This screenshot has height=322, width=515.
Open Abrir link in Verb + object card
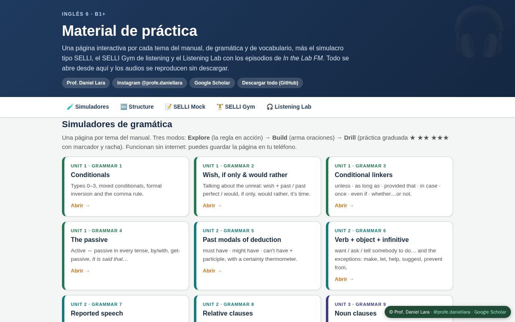344,279
